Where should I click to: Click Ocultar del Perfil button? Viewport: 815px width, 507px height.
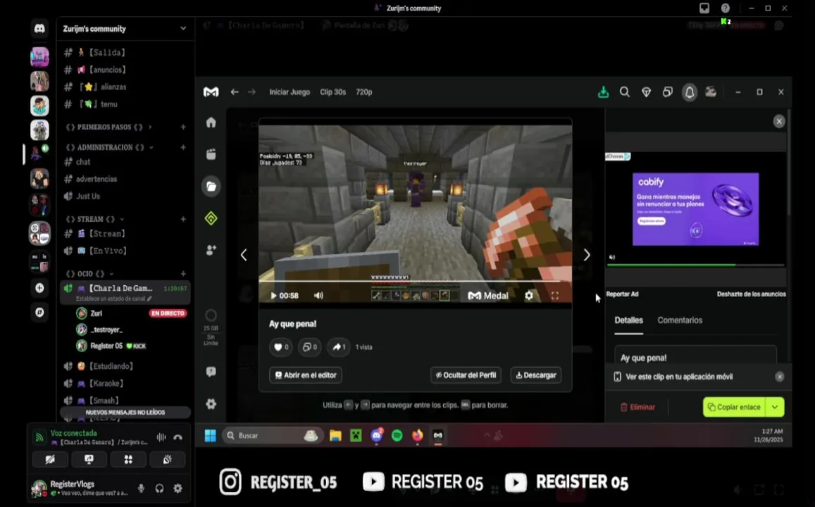tap(466, 375)
